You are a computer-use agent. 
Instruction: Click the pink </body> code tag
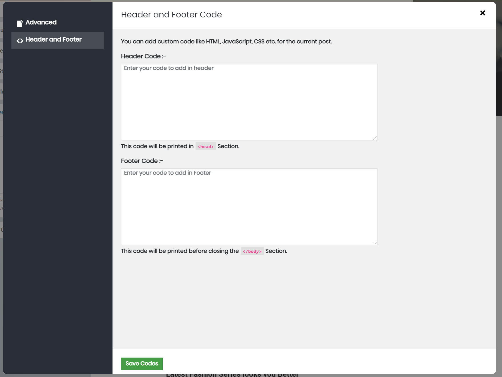point(252,251)
